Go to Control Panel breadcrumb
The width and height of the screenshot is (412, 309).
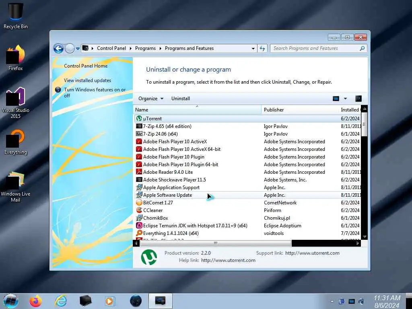(x=111, y=48)
